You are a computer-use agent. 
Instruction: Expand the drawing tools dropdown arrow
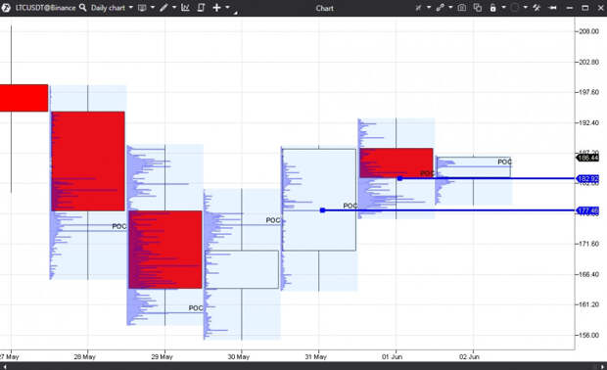[x=174, y=8]
